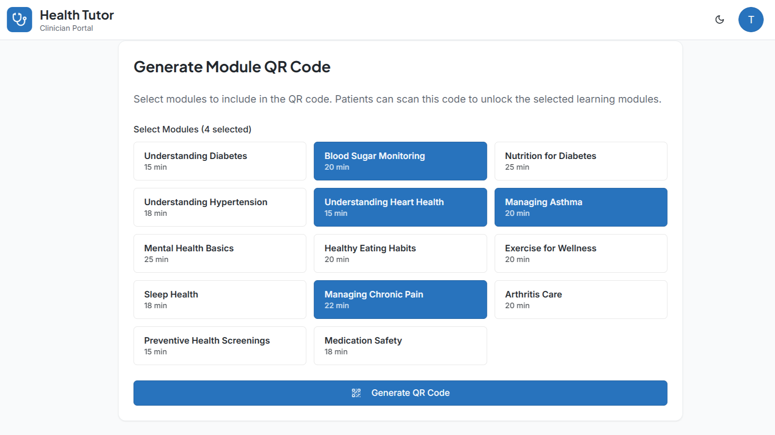This screenshot has width=775, height=435.
Task: Deselect Understanding Heart Health module
Action: click(x=400, y=207)
